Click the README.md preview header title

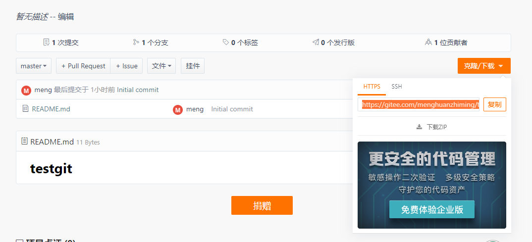tap(52, 142)
